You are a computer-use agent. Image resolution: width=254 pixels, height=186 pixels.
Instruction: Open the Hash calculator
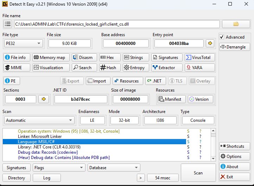(x=110, y=67)
